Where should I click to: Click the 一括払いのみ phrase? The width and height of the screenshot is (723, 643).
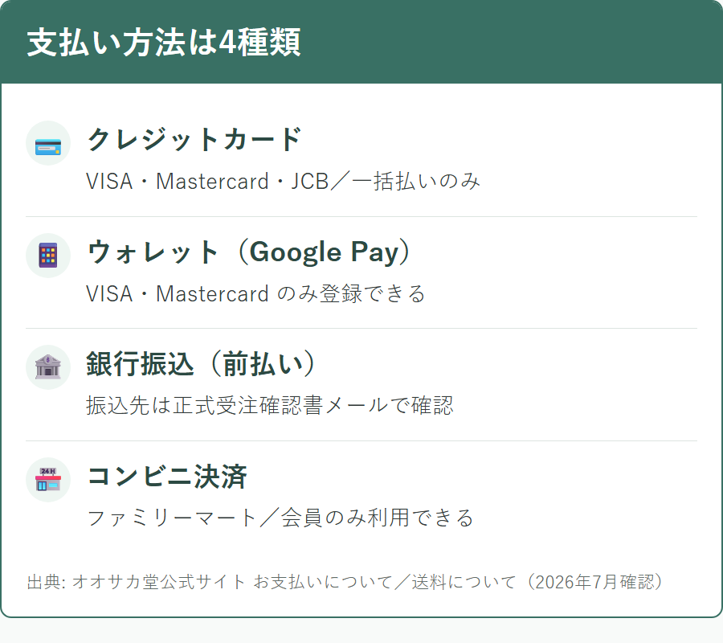[416, 182]
